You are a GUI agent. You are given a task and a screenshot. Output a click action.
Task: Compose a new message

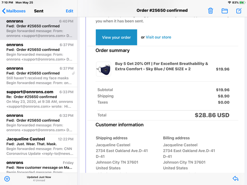click(239, 11)
